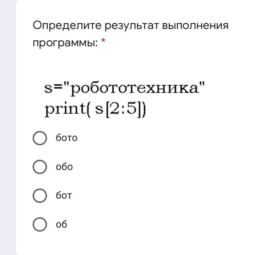Select the radio button for "бото"
Image resolution: width=260 pixels, height=255 pixels.
(x=40, y=138)
